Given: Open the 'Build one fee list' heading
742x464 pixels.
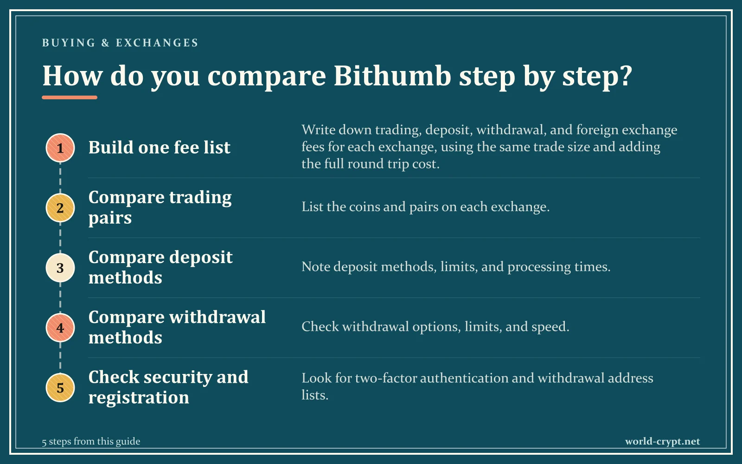Looking at the screenshot, I should point(160,148).
